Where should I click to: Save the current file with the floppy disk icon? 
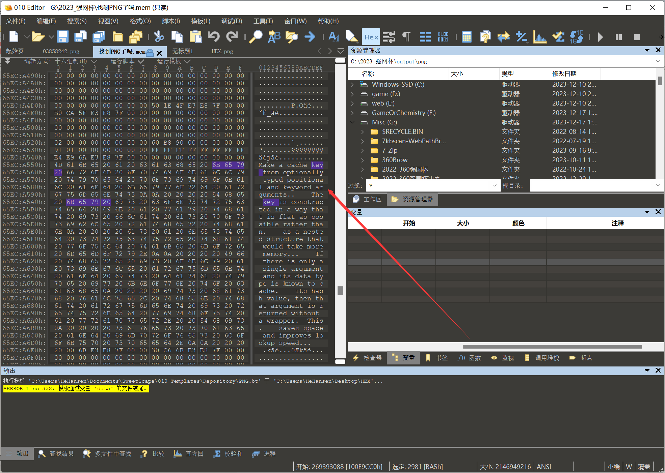63,36
